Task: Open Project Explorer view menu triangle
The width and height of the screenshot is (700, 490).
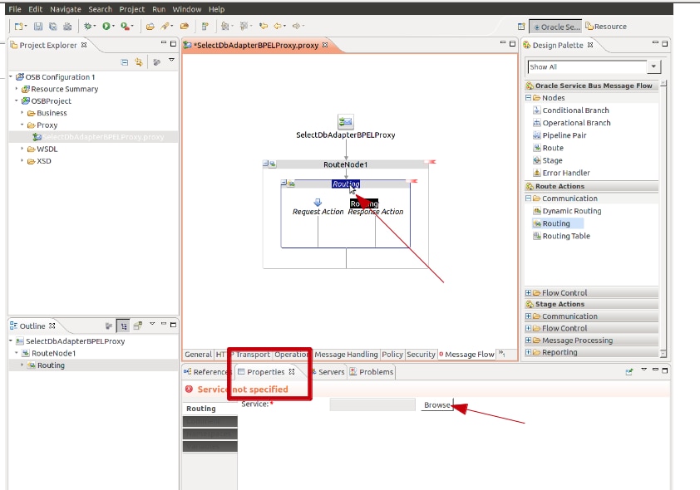Action: (x=171, y=60)
